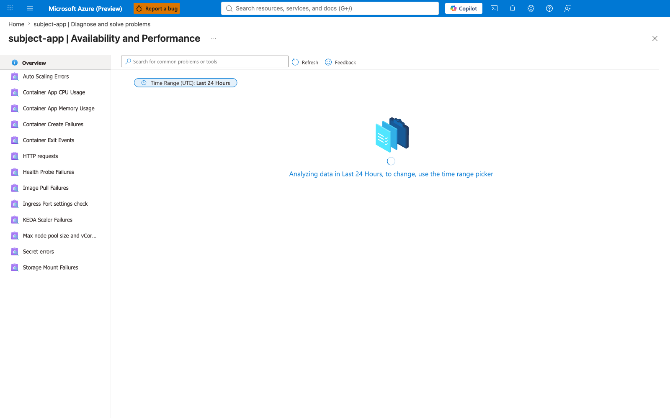This screenshot has width=670, height=418.
Task: Click the Feedback smiley button
Action: [x=340, y=62]
